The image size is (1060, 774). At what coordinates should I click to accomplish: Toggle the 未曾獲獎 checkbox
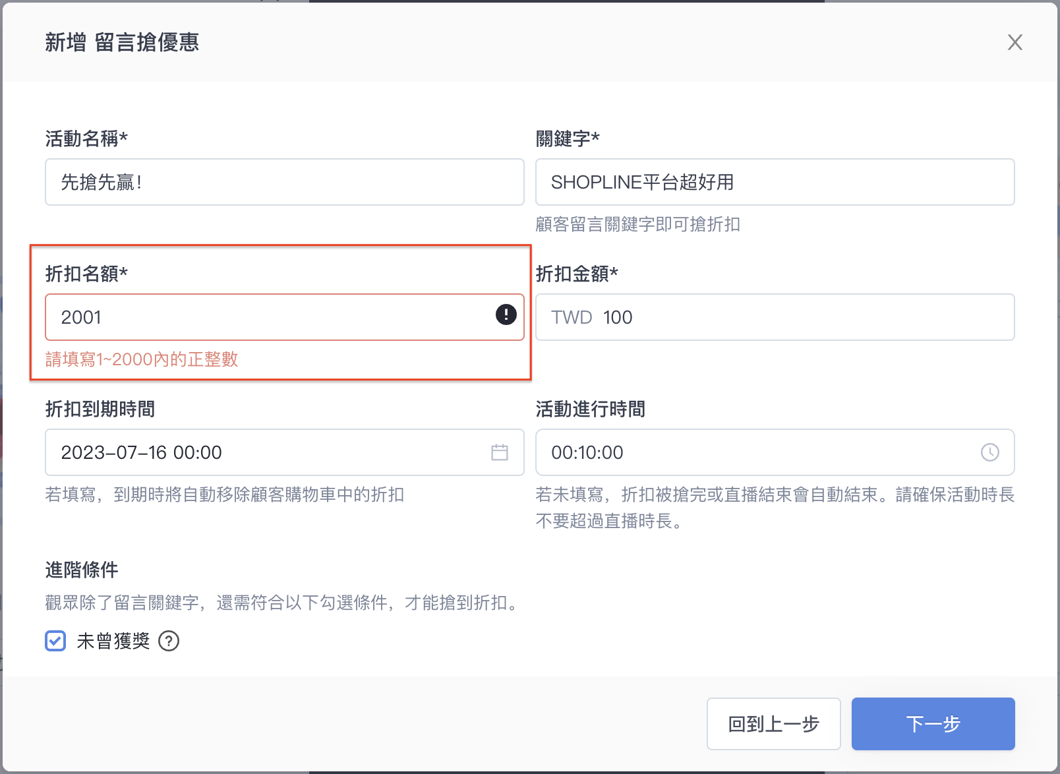[x=55, y=641]
